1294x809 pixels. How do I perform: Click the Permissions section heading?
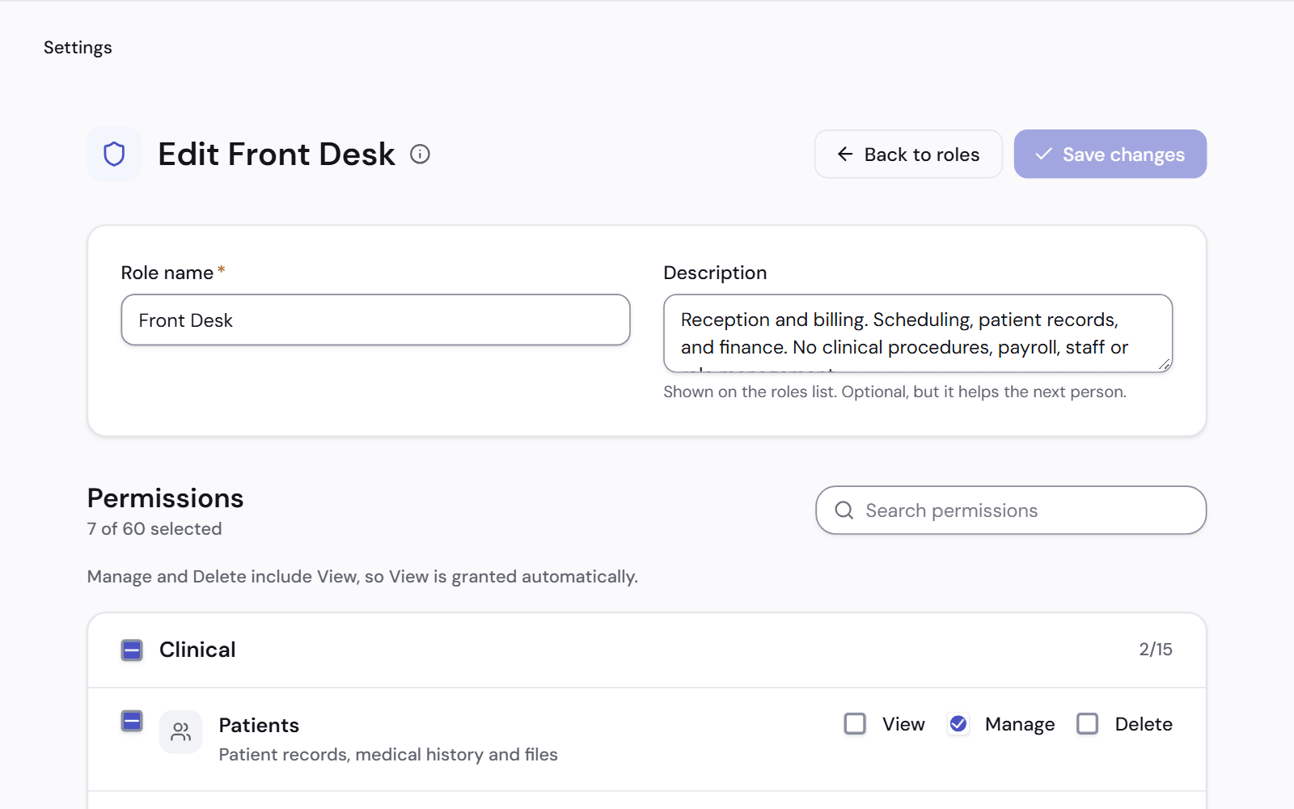click(165, 498)
